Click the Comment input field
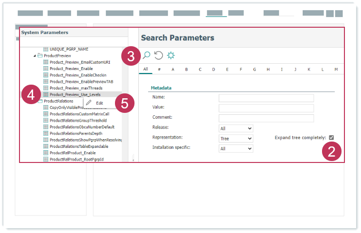 click(x=266, y=118)
